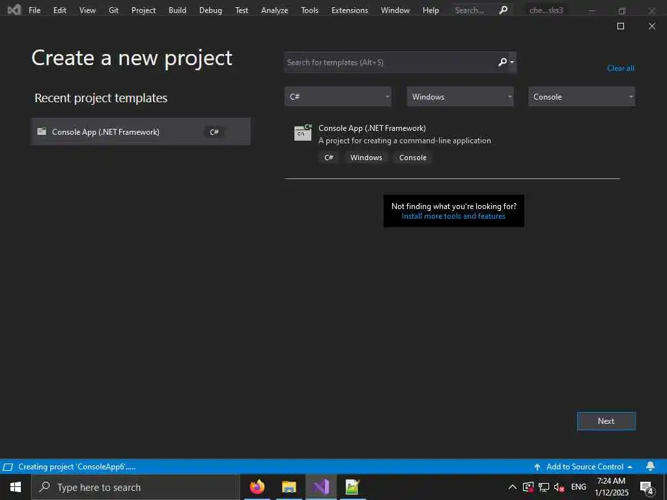Screen dimensions: 667x500
Task: Open the Edit menu
Action: [x=59, y=10]
